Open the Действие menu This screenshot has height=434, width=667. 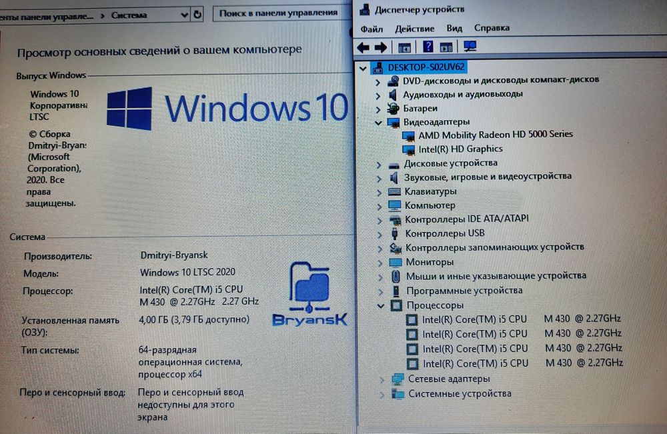point(414,29)
